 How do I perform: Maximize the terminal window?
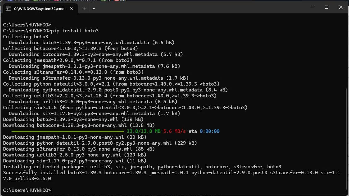(x=326, y=7)
